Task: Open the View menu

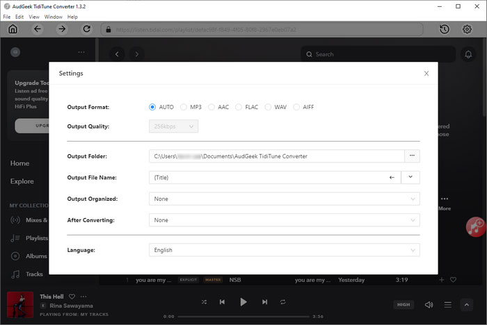Action: pos(34,17)
